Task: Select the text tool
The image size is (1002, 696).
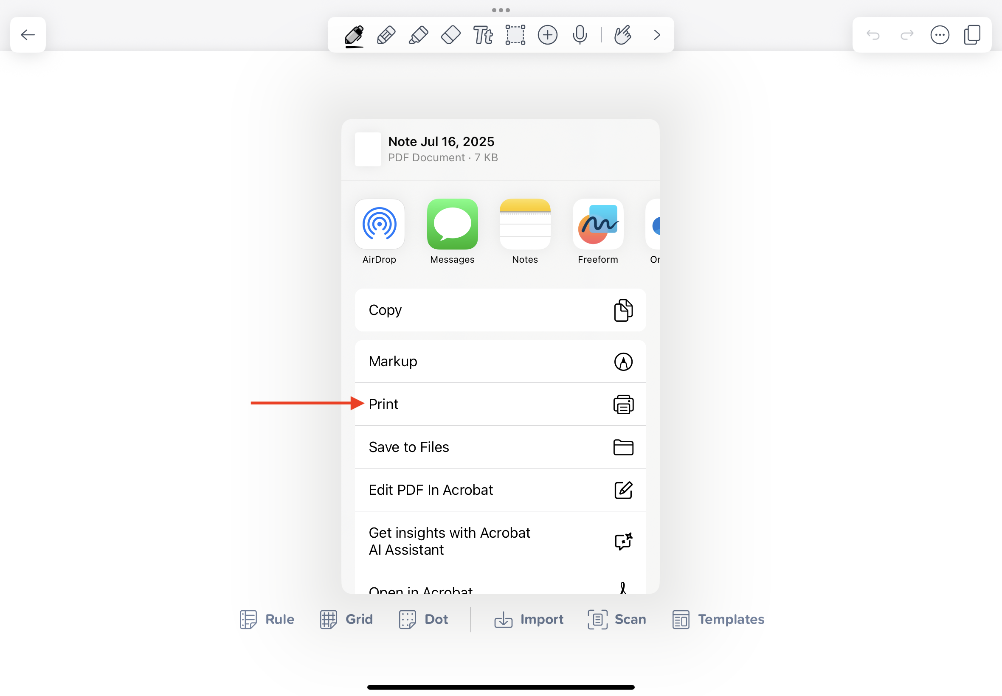Action: tap(483, 35)
